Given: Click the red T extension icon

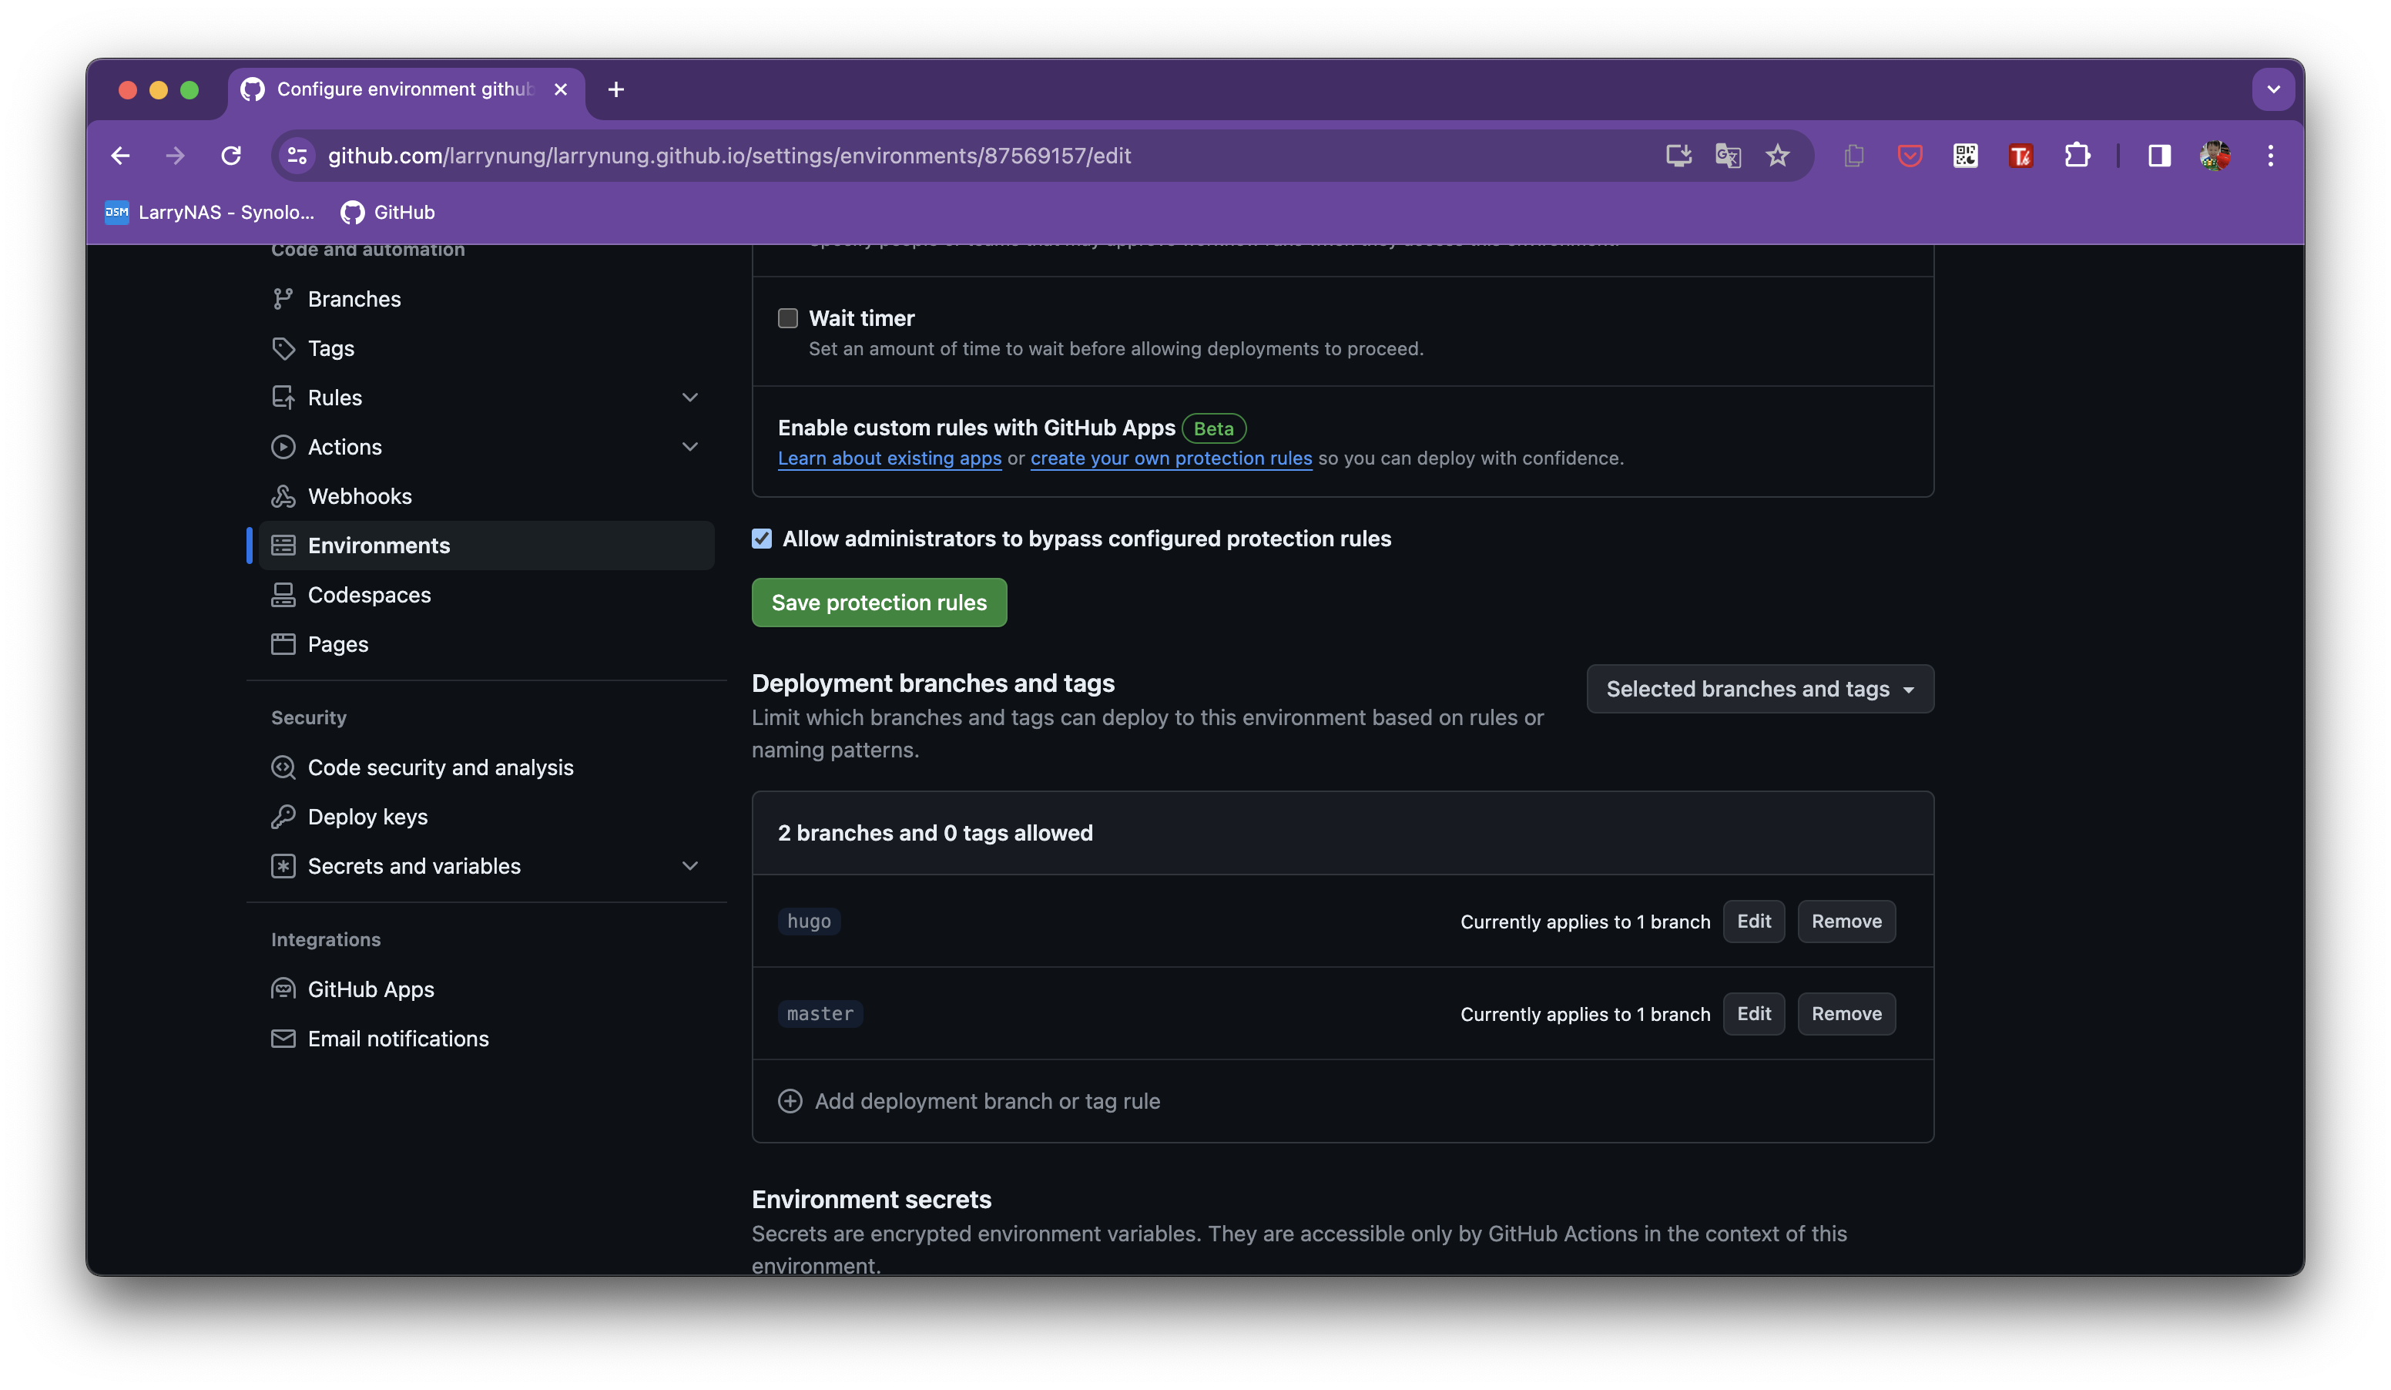Looking at the screenshot, I should 2021,156.
